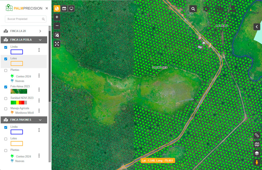
Task: Open the map search button
Action: [193, 9]
